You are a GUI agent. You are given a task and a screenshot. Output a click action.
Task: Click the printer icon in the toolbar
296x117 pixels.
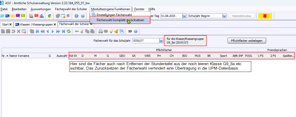pos(100,32)
